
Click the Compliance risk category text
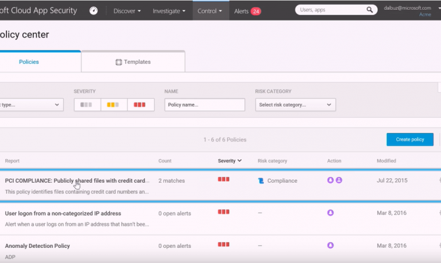282,181
